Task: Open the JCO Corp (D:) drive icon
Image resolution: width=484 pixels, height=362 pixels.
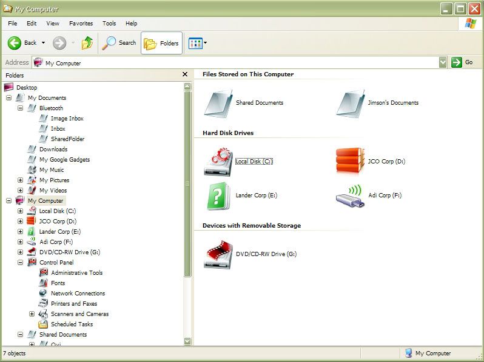Action: point(350,162)
